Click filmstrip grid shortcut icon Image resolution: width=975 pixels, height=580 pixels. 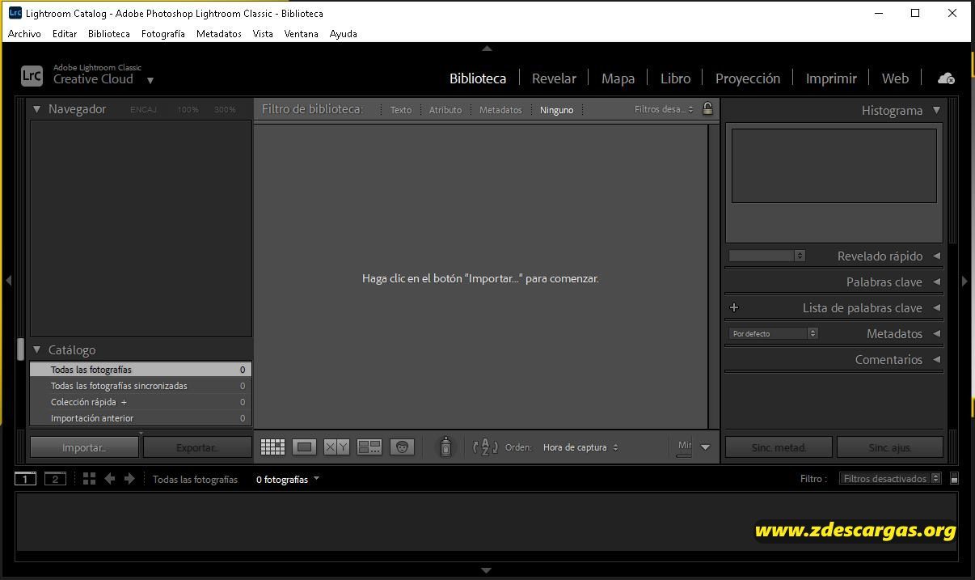89,479
